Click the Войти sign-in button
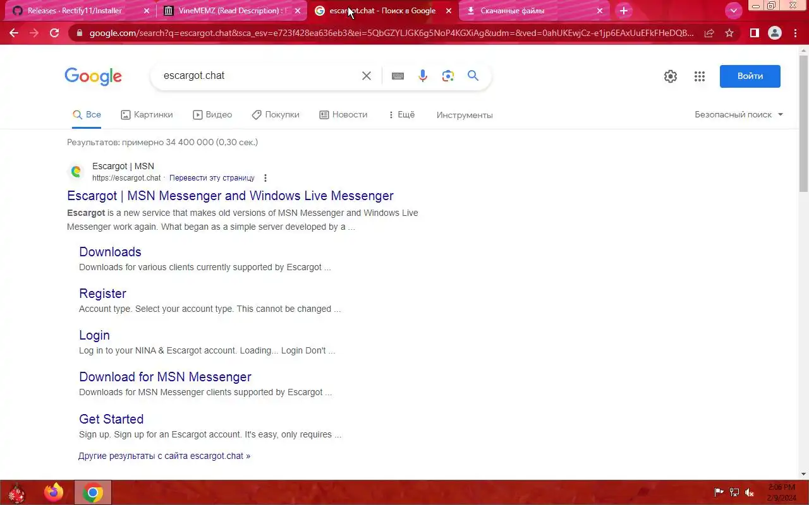The image size is (809, 505). (750, 76)
